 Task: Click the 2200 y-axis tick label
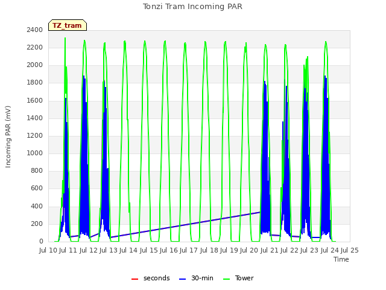pyautogui.click(x=35, y=47)
